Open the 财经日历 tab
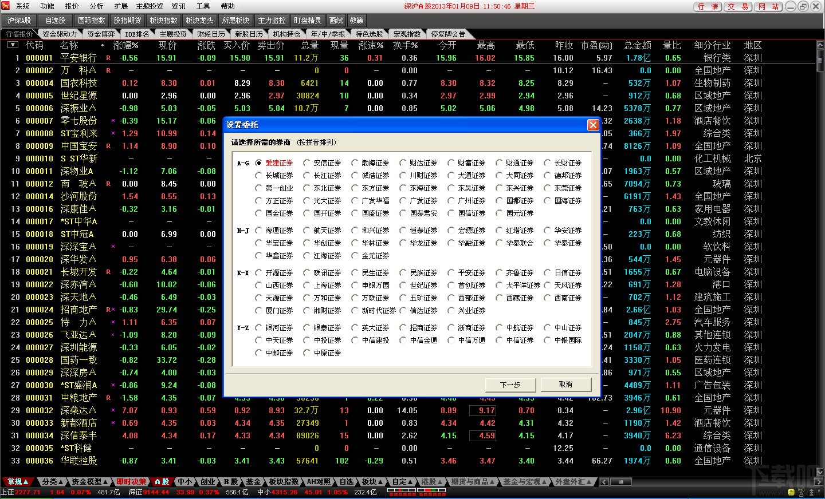 (211, 34)
